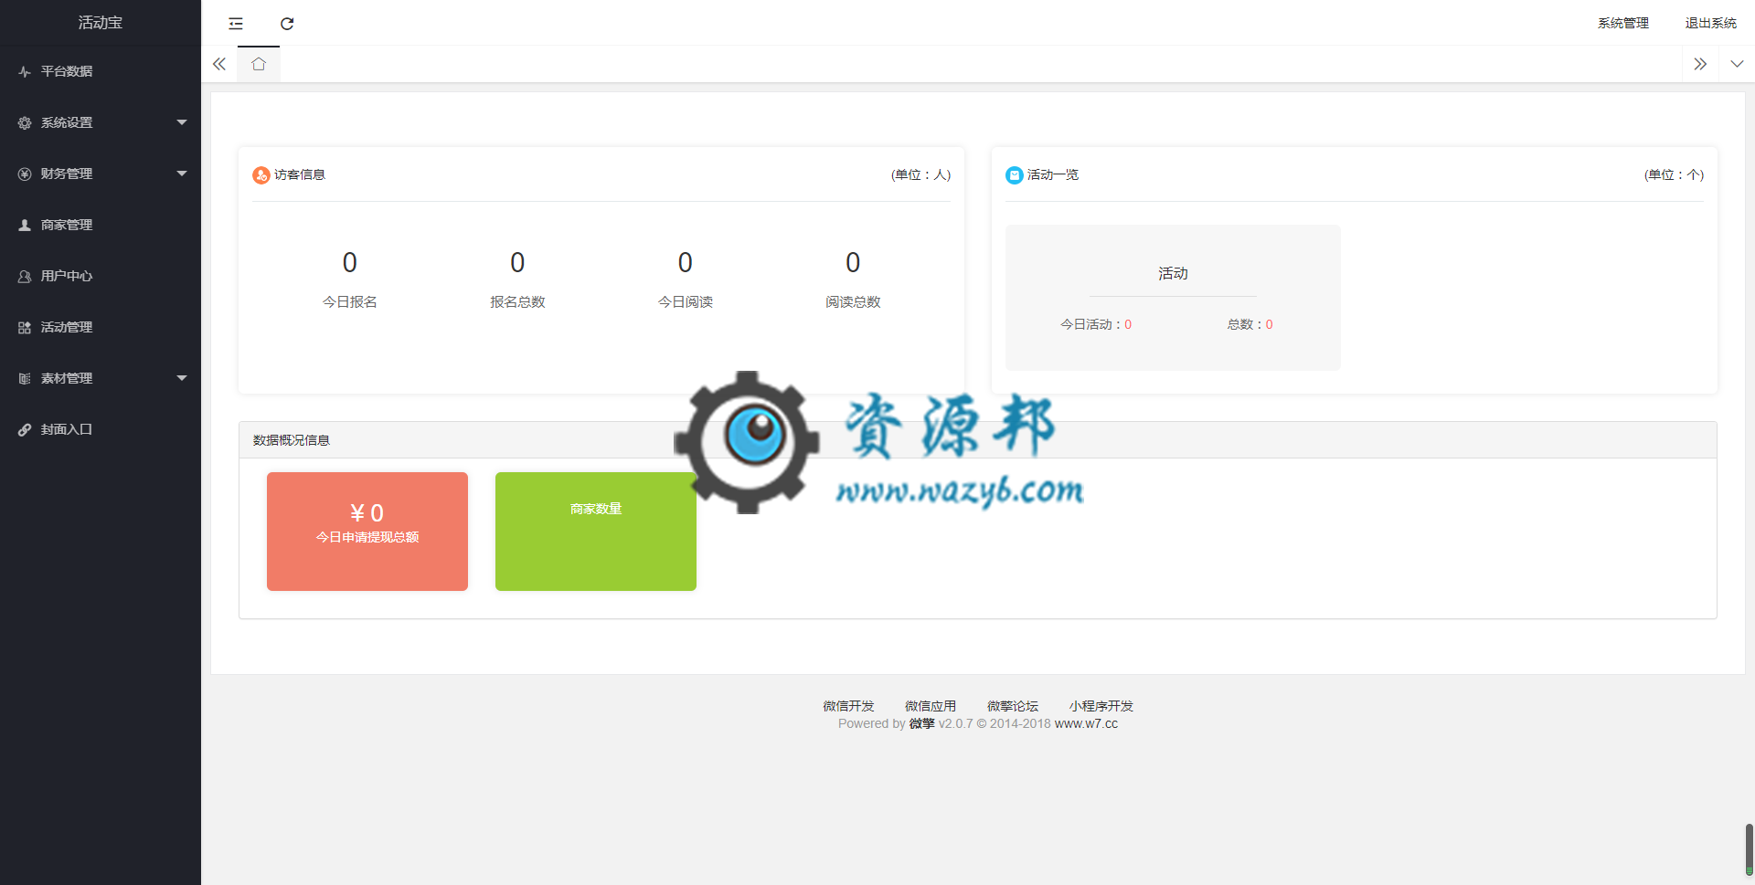Open the 微信应用 footer link
The height and width of the screenshot is (885, 1755).
(931, 706)
